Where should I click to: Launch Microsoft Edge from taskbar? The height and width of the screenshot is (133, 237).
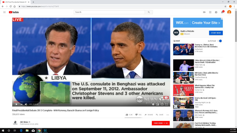point(21,130)
